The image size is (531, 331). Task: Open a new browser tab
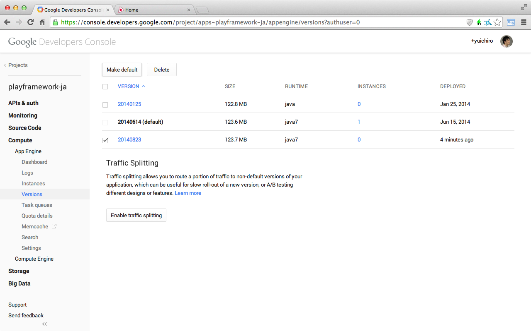click(x=202, y=10)
